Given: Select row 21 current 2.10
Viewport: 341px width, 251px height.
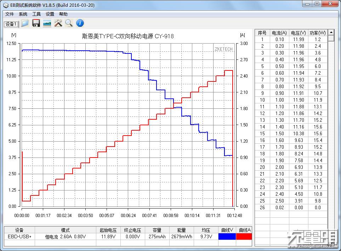Looking at the screenshot, I should pos(279,174).
